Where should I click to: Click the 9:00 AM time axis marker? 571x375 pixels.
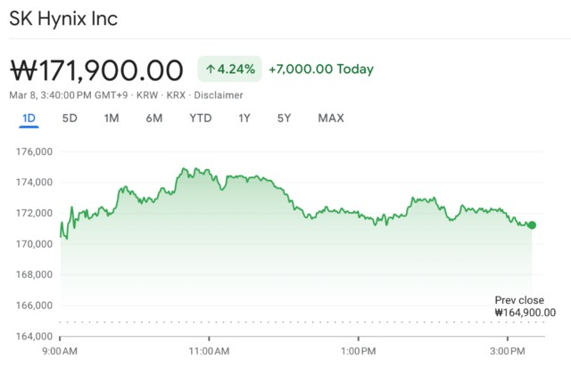click(60, 352)
